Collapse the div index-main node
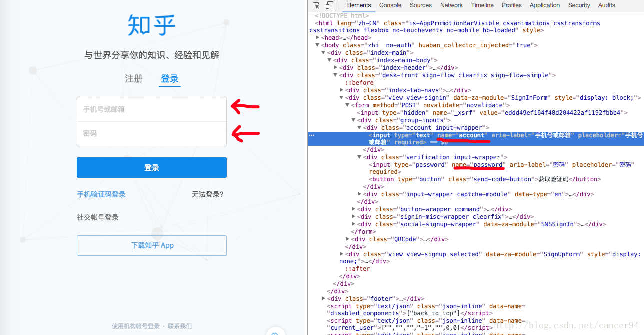The image size is (644, 335). [x=323, y=53]
